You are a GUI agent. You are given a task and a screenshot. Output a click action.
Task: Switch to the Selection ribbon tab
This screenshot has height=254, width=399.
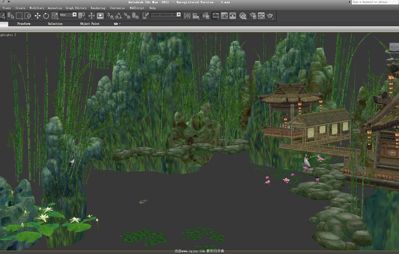coord(55,24)
